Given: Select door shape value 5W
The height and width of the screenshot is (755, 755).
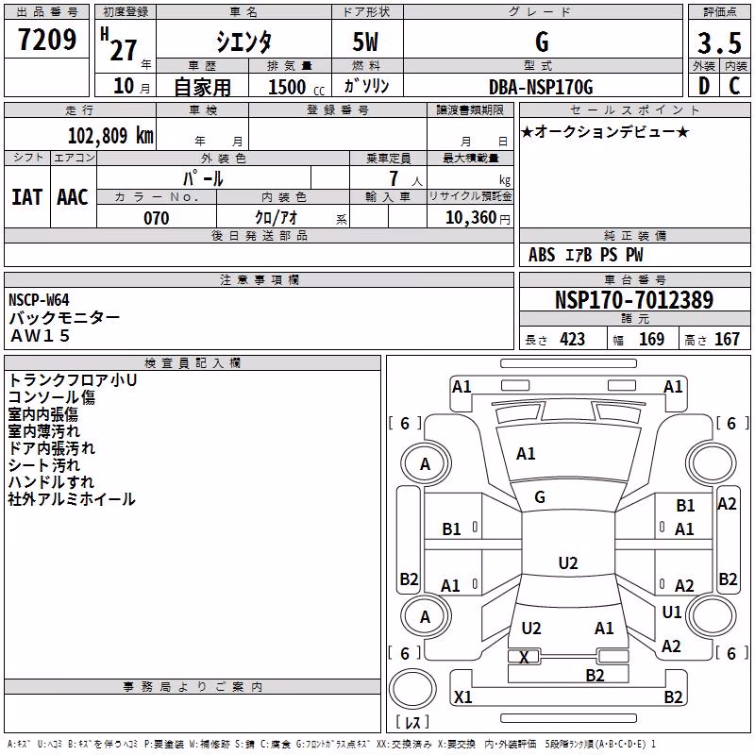Looking at the screenshot, I should click(365, 42).
